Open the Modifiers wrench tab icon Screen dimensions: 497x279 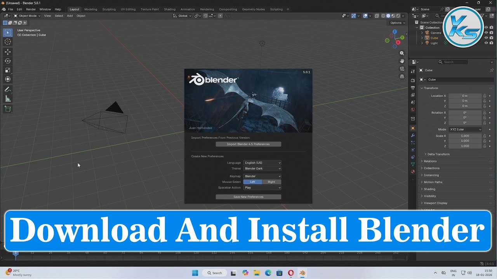tap(413, 135)
